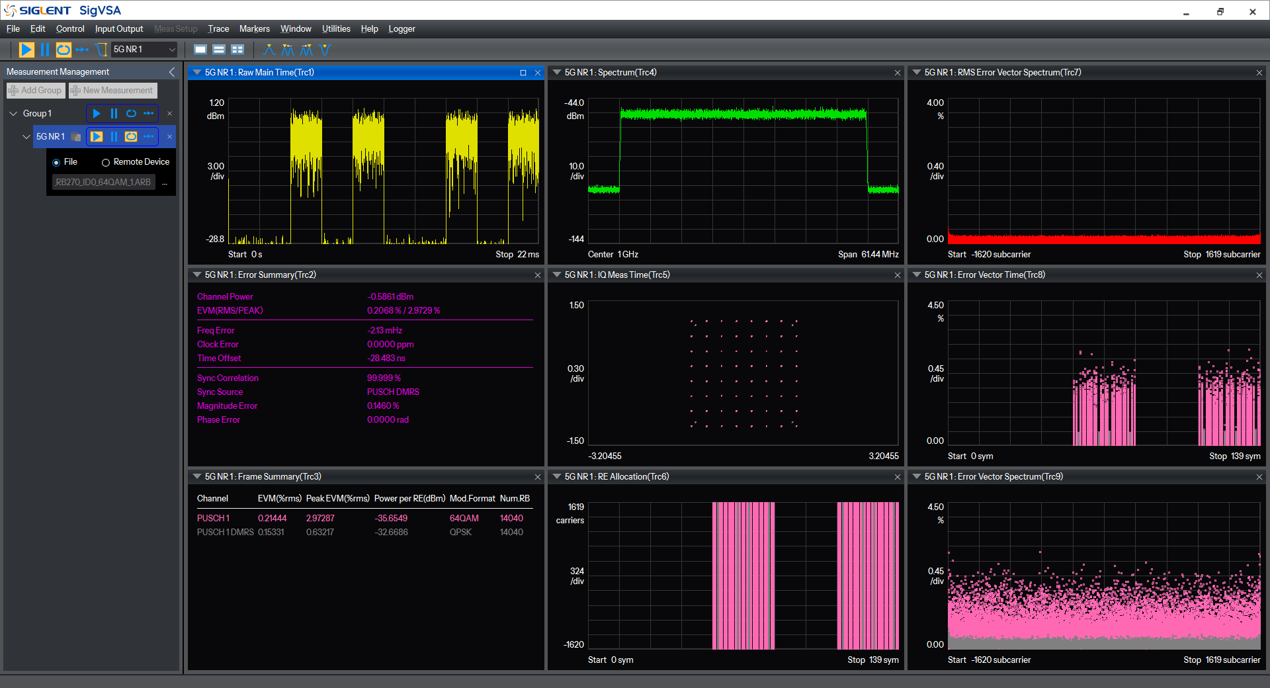Open the Edit menu
Image resolution: width=1270 pixels, height=688 pixels.
click(38, 29)
